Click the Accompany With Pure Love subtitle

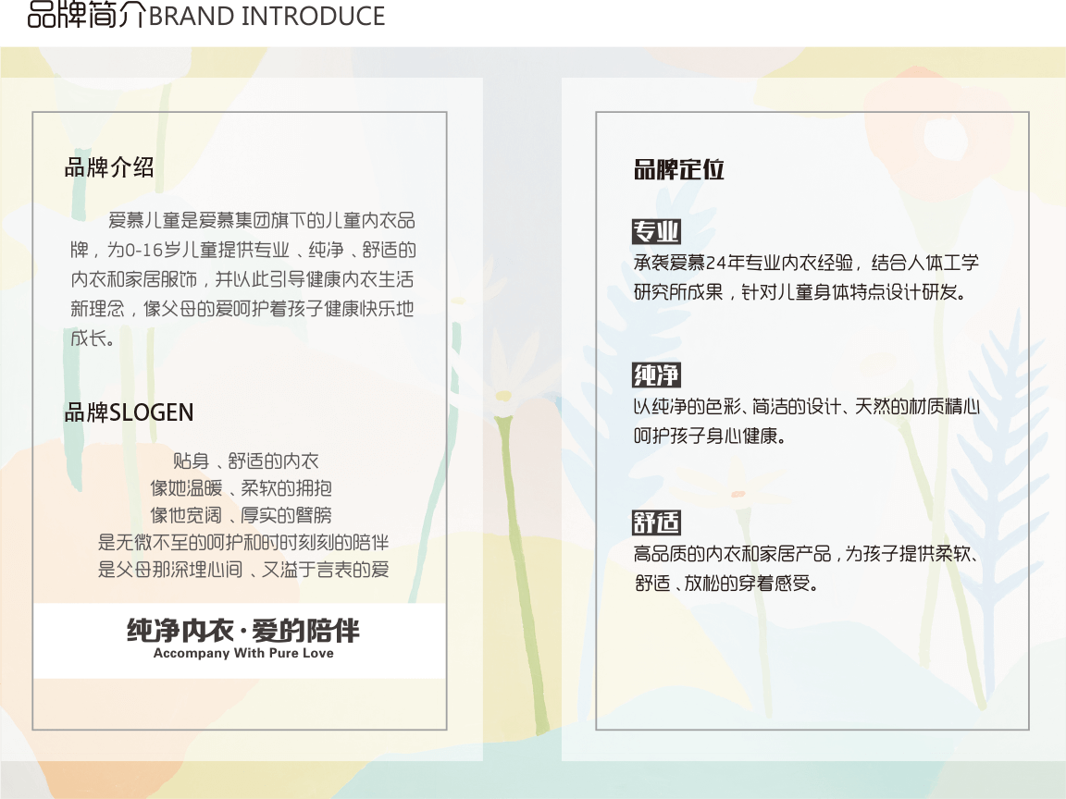click(243, 653)
